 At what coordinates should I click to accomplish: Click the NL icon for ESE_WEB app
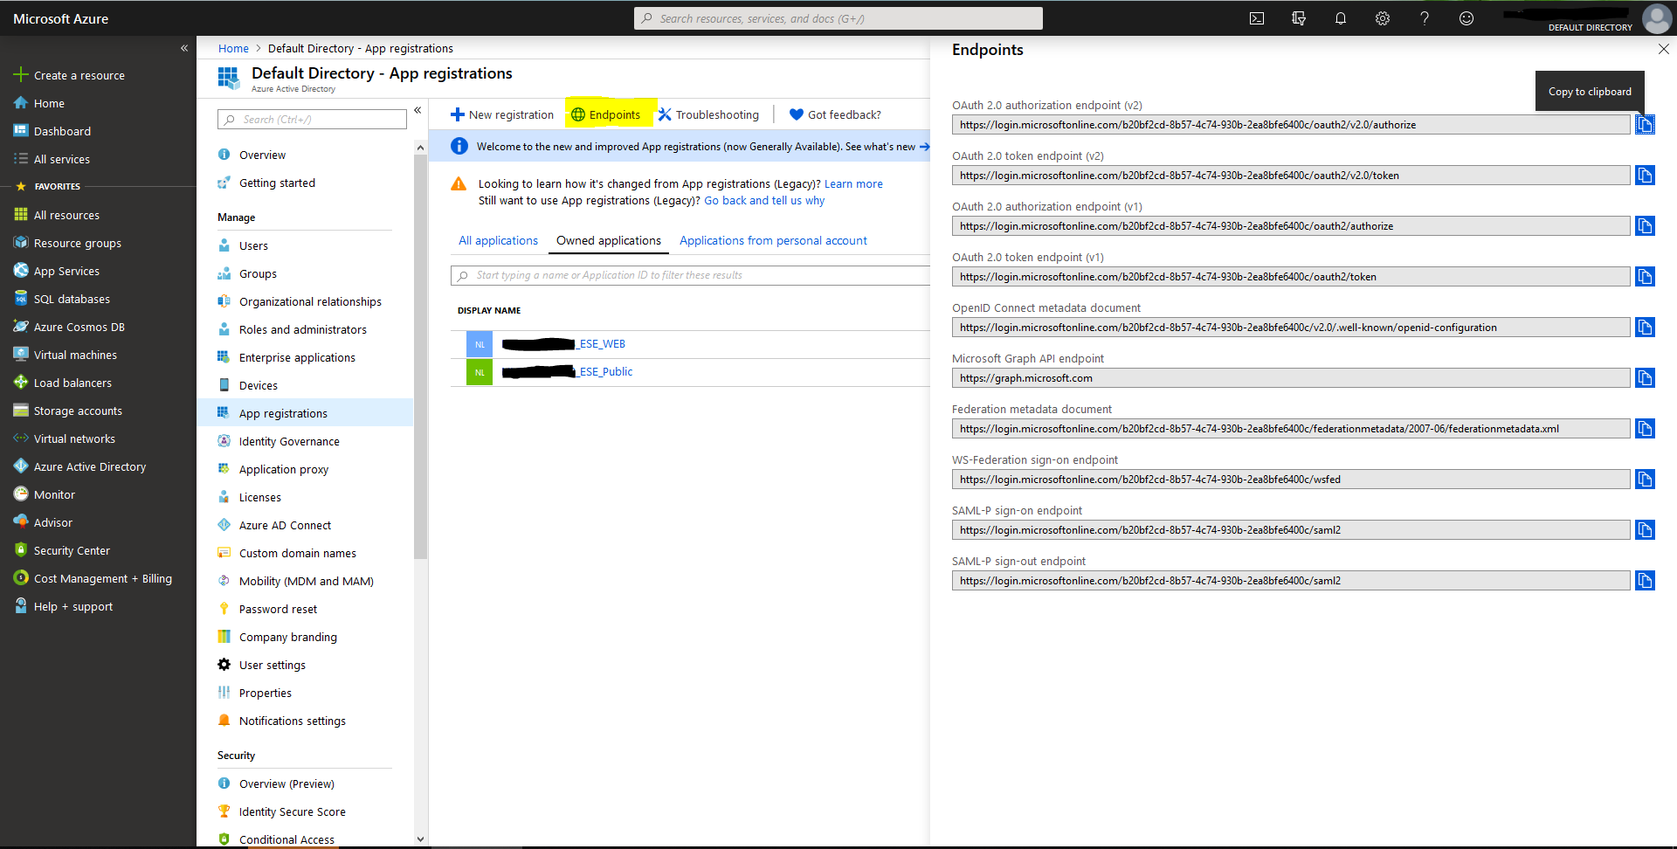480,344
